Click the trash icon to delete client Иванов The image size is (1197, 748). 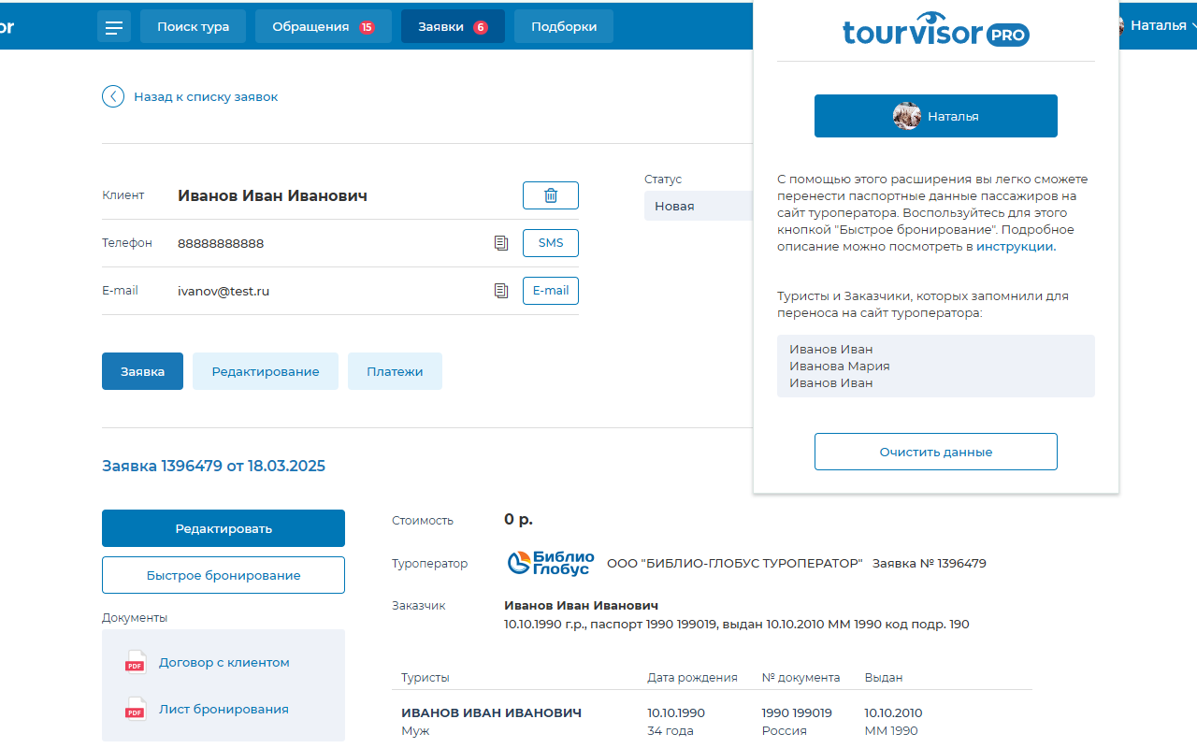(x=550, y=195)
